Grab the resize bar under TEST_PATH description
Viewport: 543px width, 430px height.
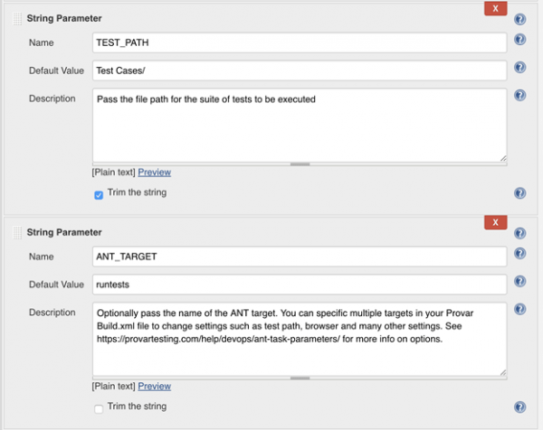pyautogui.click(x=300, y=164)
